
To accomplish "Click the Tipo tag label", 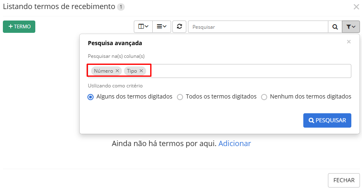I will (132, 71).
